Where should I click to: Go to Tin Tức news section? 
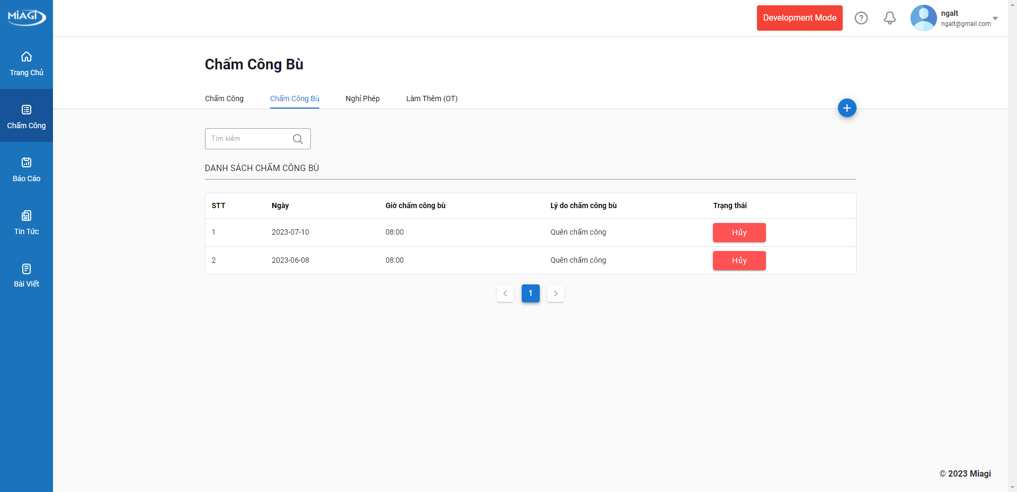26,222
